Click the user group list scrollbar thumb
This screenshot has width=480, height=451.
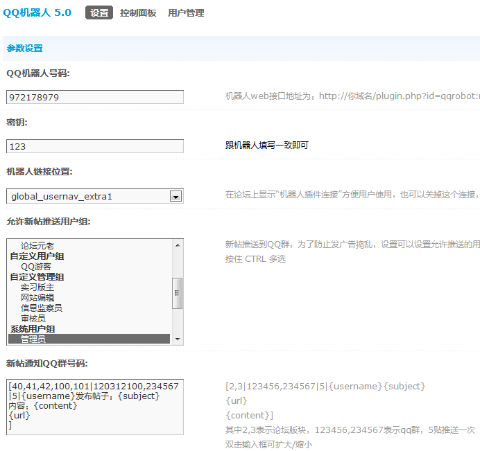point(178,293)
